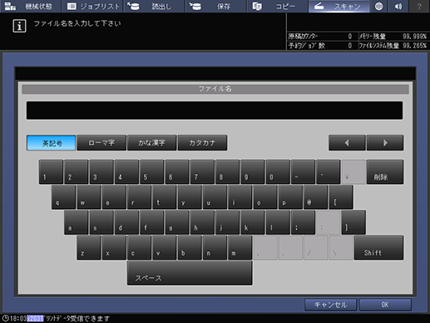
Task: Tap the Shift key
Action: 378,247
